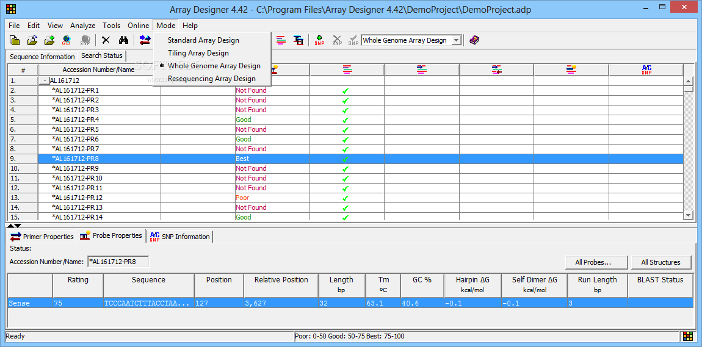Click the Delete SNP gray X icon

pos(337,40)
